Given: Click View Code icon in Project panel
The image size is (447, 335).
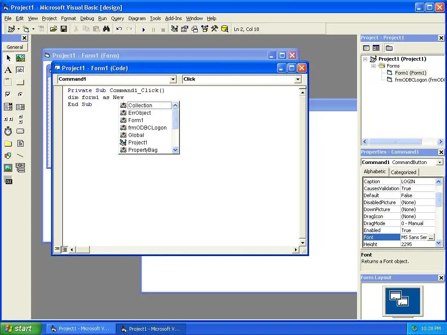Looking at the screenshot, I should tap(366, 48).
